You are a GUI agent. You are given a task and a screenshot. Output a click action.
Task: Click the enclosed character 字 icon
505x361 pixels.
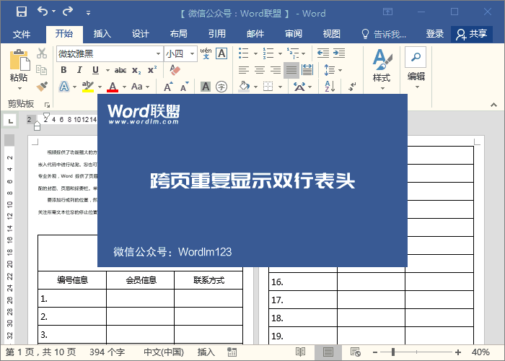click(221, 87)
